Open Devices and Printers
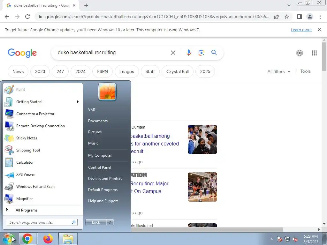This screenshot has height=245, width=327. [105, 179]
